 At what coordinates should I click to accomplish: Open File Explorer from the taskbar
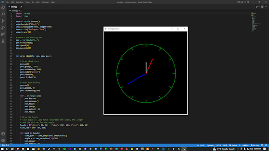click(23, 149)
